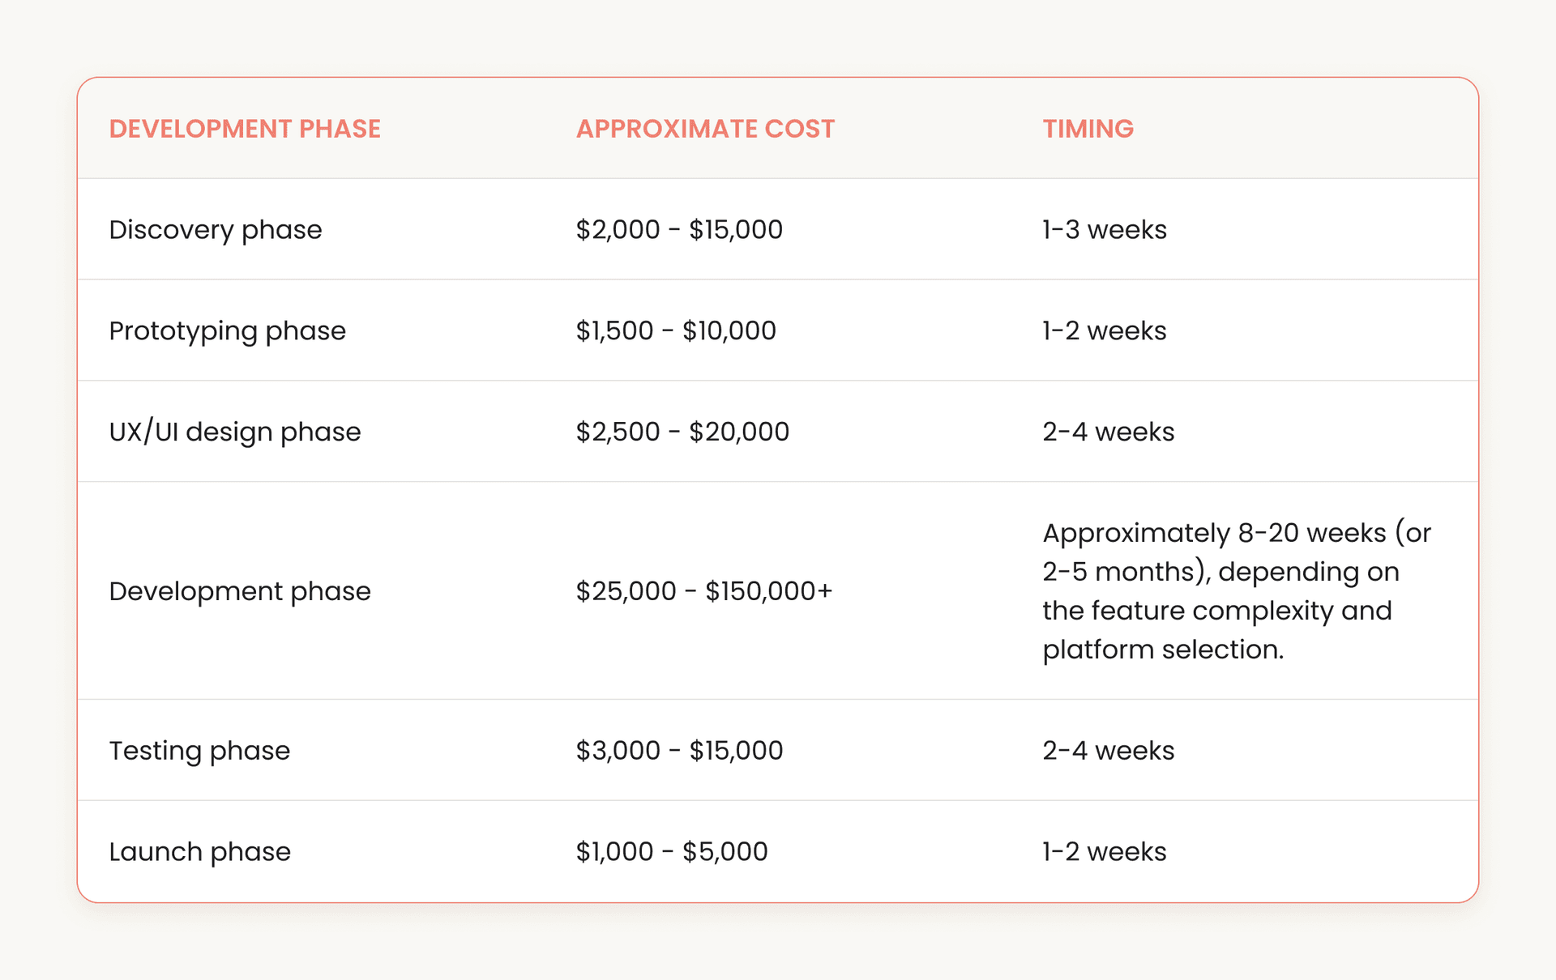The height and width of the screenshot is (980, 1556).
Task: Click the TIMING column header
Action: pyautogui.click(x=1088, y=129)
